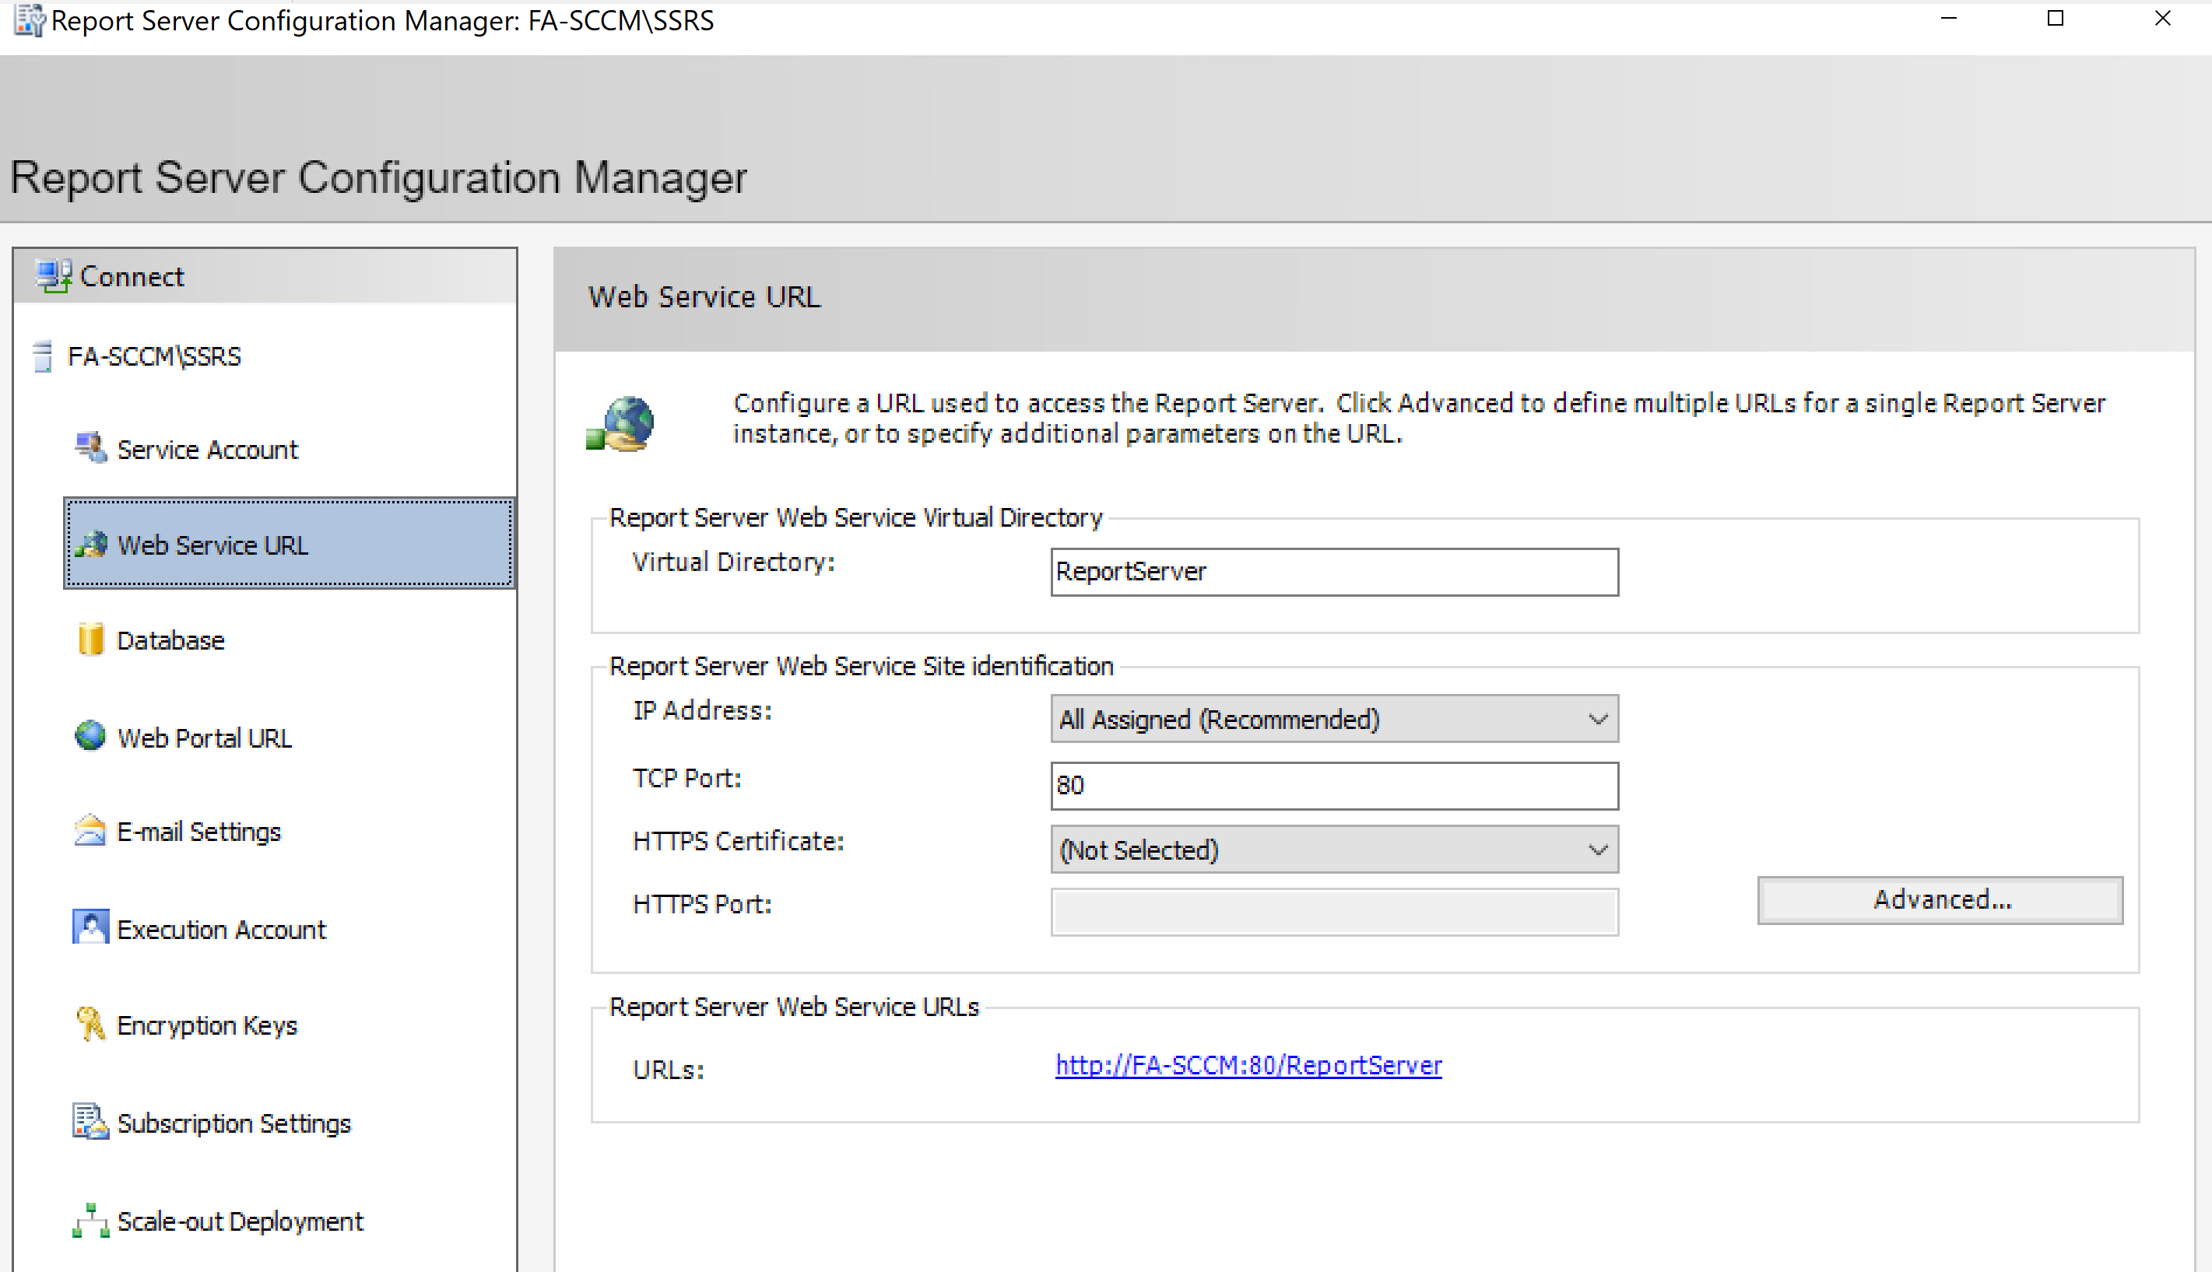Click the Web Portal URL globe icon
Screen dimensions: 2212x1272
point(90,737)
